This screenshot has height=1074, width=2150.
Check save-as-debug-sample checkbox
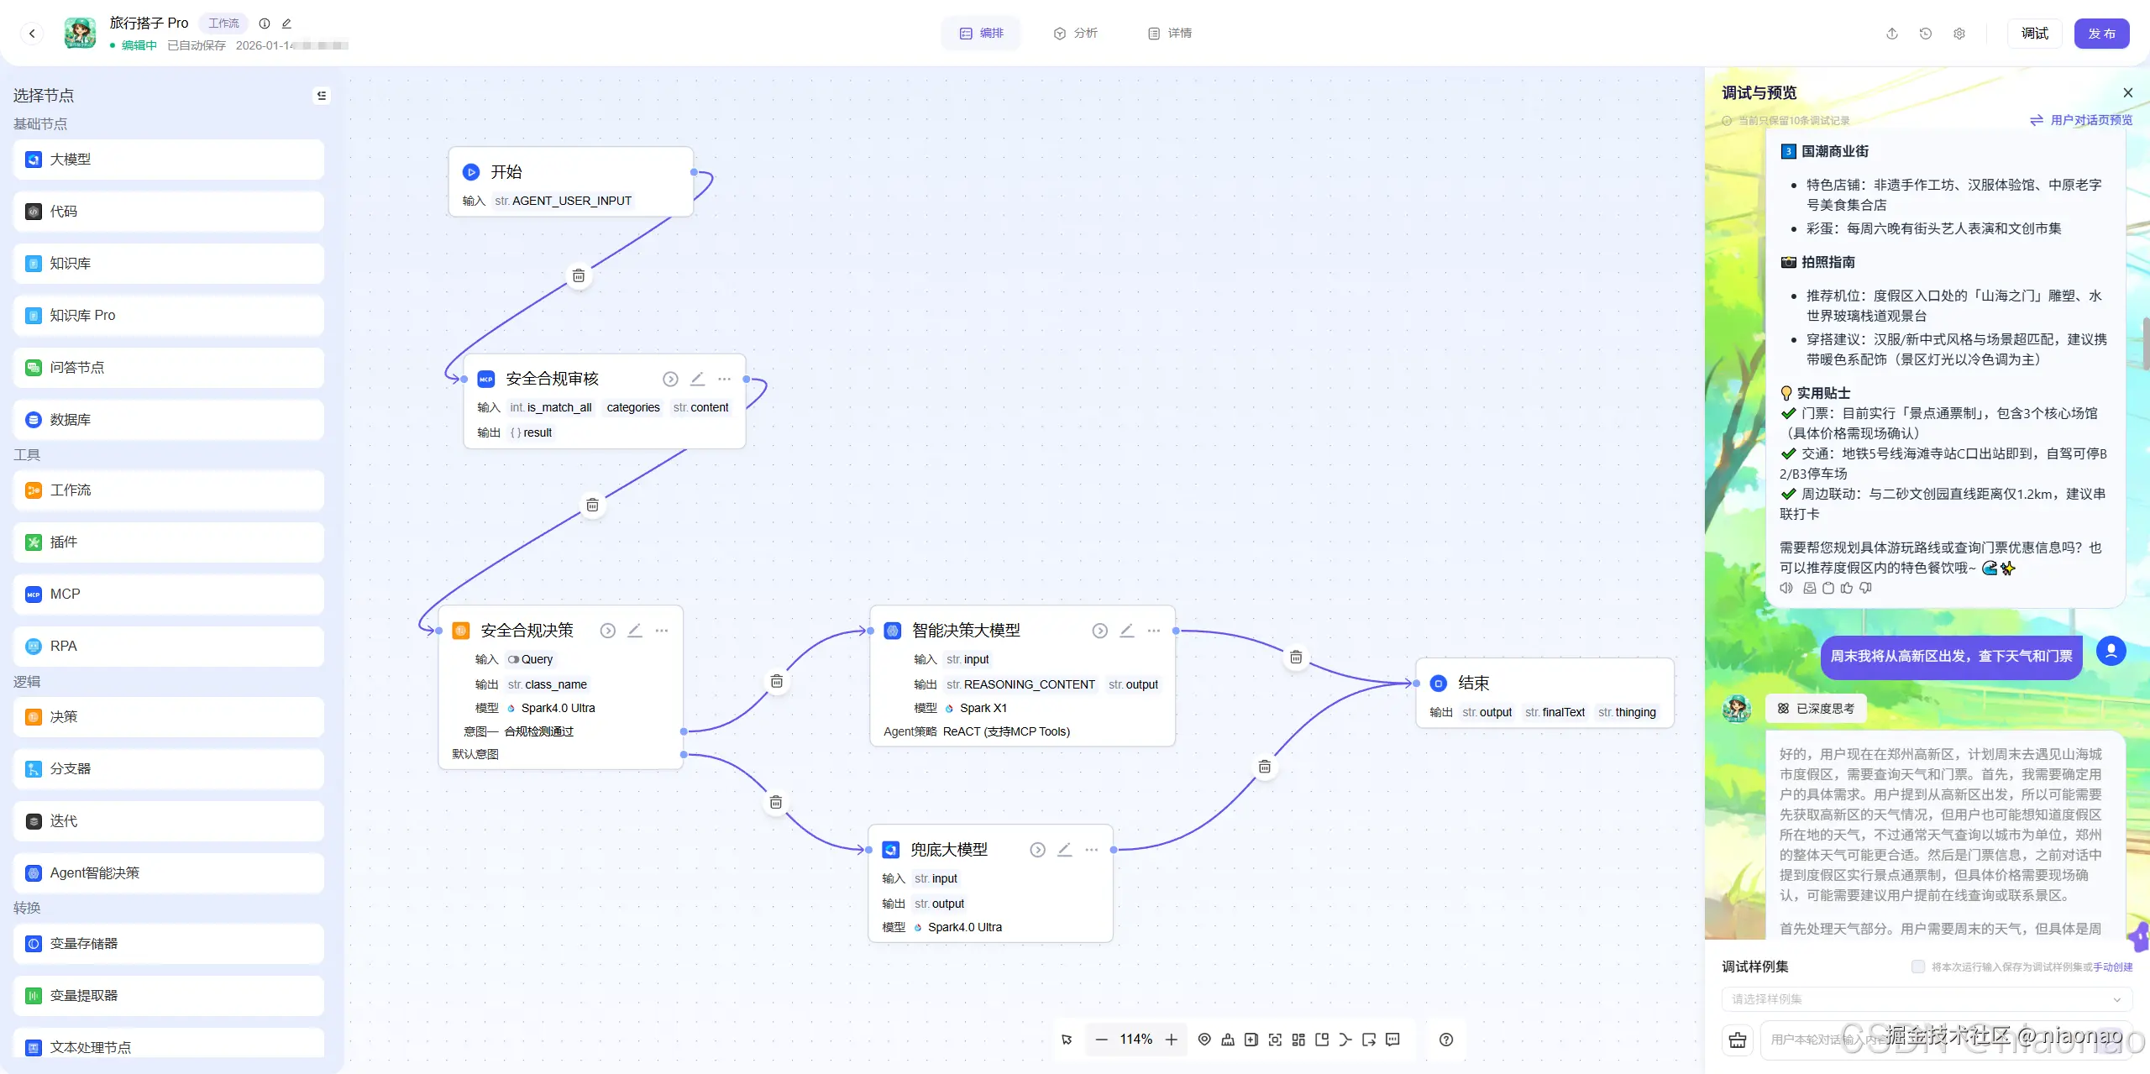pos(1917,967)
